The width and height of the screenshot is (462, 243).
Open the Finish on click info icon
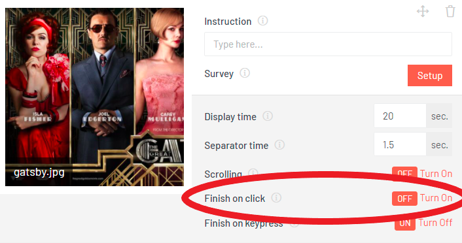click(276, 198)
